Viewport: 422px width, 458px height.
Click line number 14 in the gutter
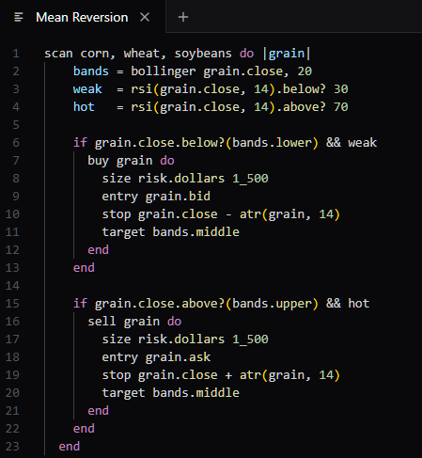tap(12, 286)
